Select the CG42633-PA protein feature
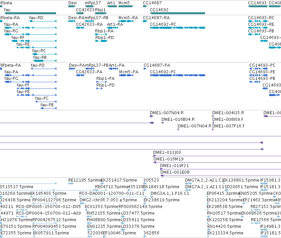281x238 pixels. click(x=80, y=75)
